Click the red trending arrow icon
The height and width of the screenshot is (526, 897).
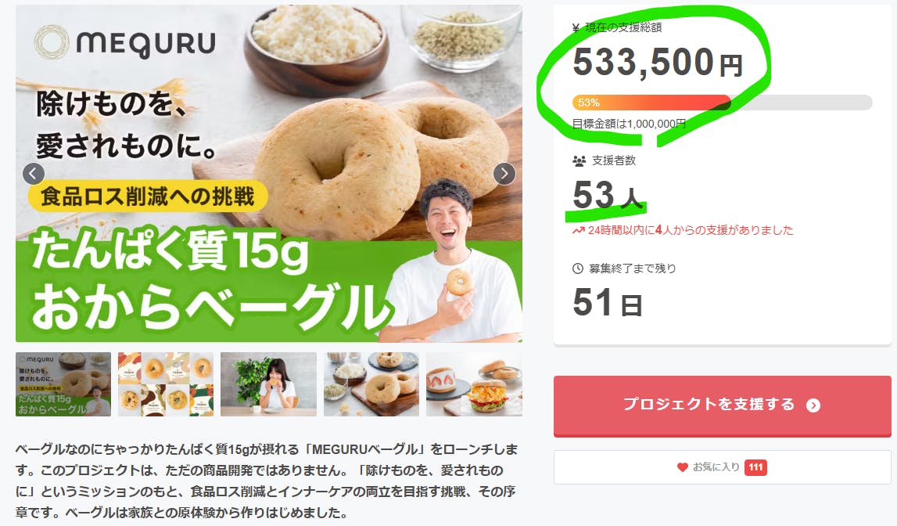coord(579,231)
